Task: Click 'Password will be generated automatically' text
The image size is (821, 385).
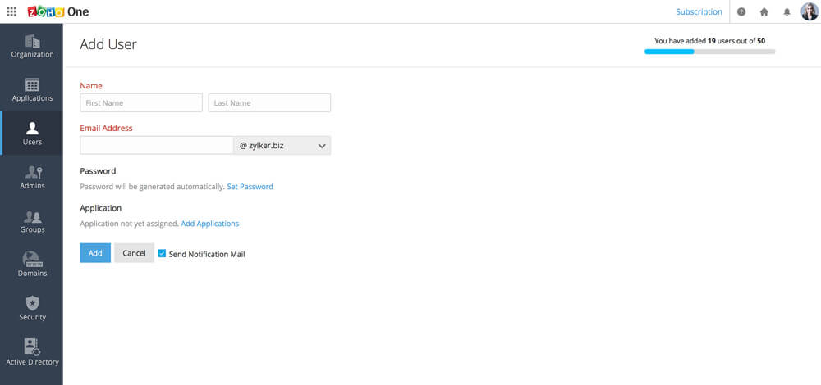Action: (153, 187)
